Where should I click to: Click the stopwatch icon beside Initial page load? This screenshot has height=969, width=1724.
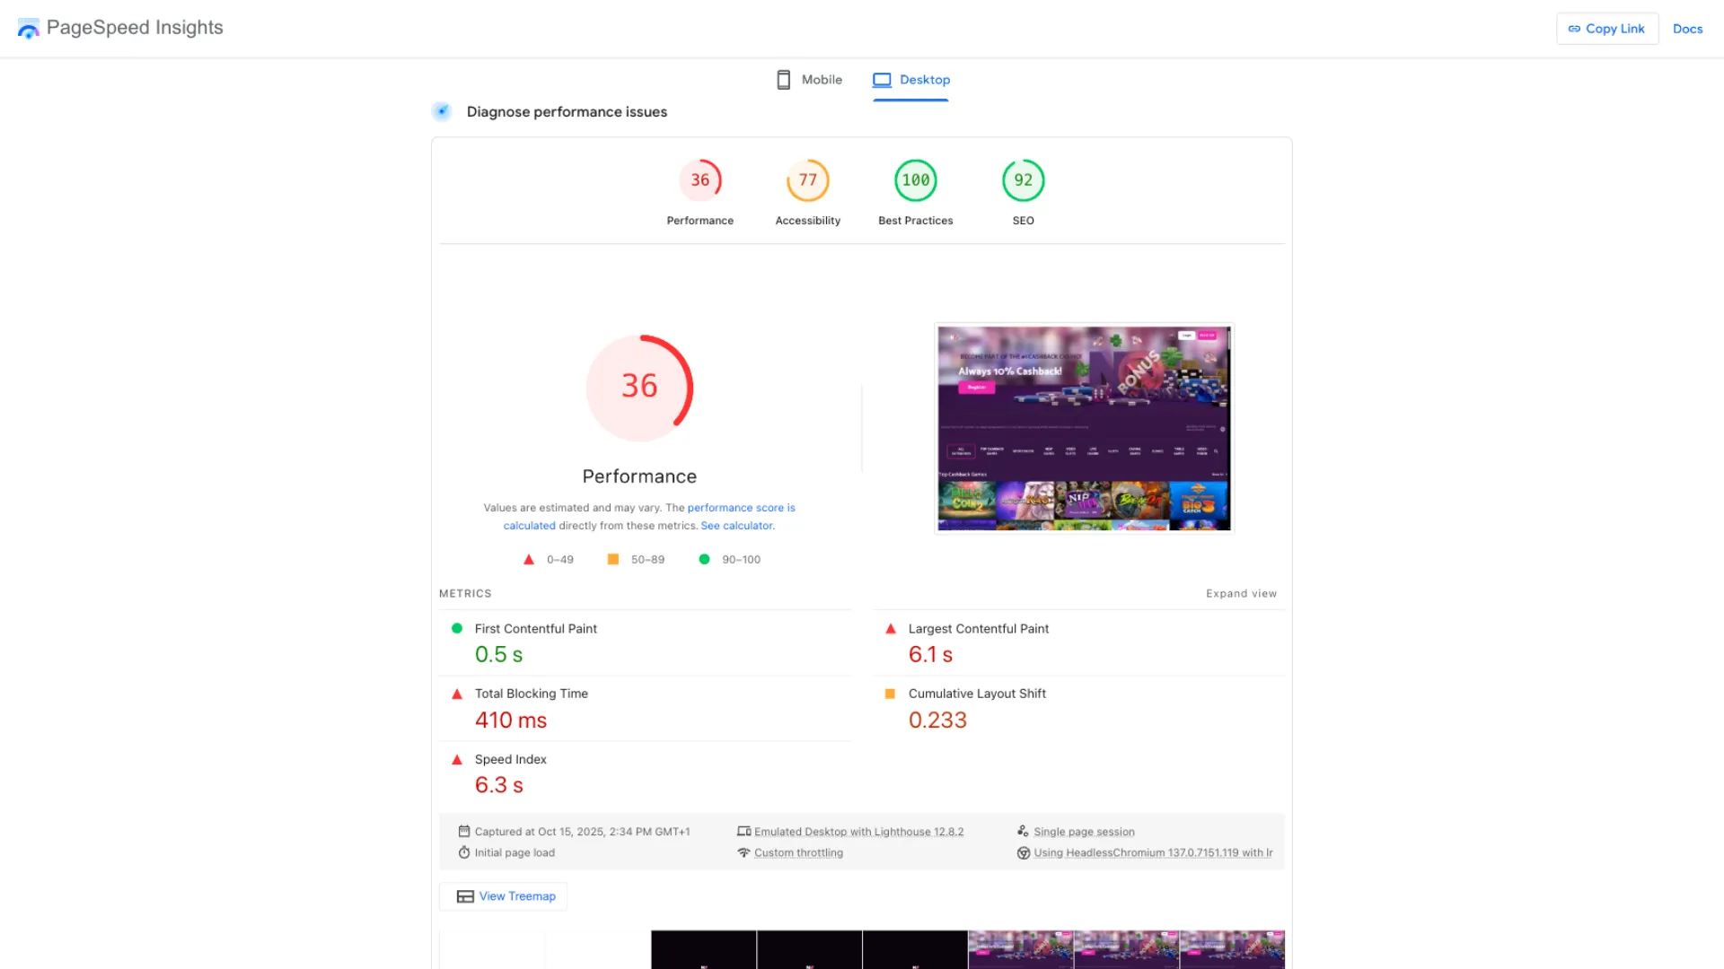point(464,852)
